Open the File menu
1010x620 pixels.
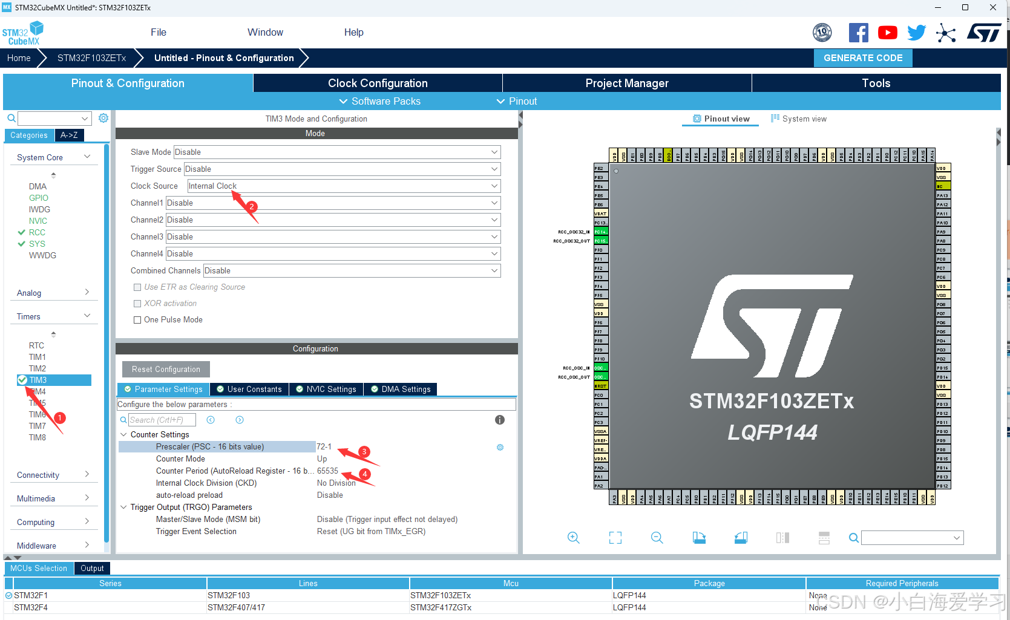pyautogui.click(x=159, y=33)
